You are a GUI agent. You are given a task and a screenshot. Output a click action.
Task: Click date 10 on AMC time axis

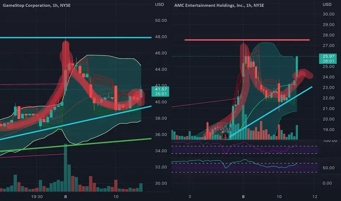click(279, 197)
